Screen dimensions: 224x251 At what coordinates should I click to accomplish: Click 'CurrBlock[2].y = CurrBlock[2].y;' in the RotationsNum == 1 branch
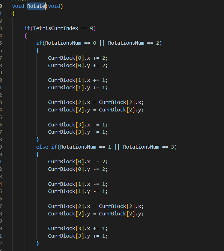96,214
